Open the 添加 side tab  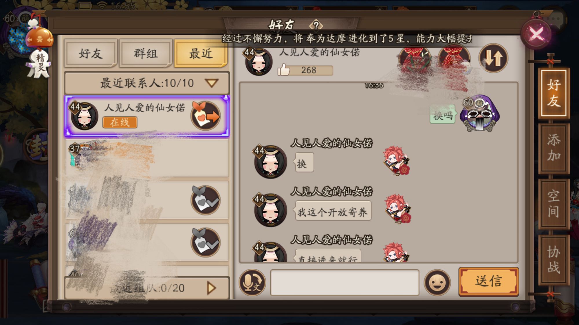pos(554,148)
